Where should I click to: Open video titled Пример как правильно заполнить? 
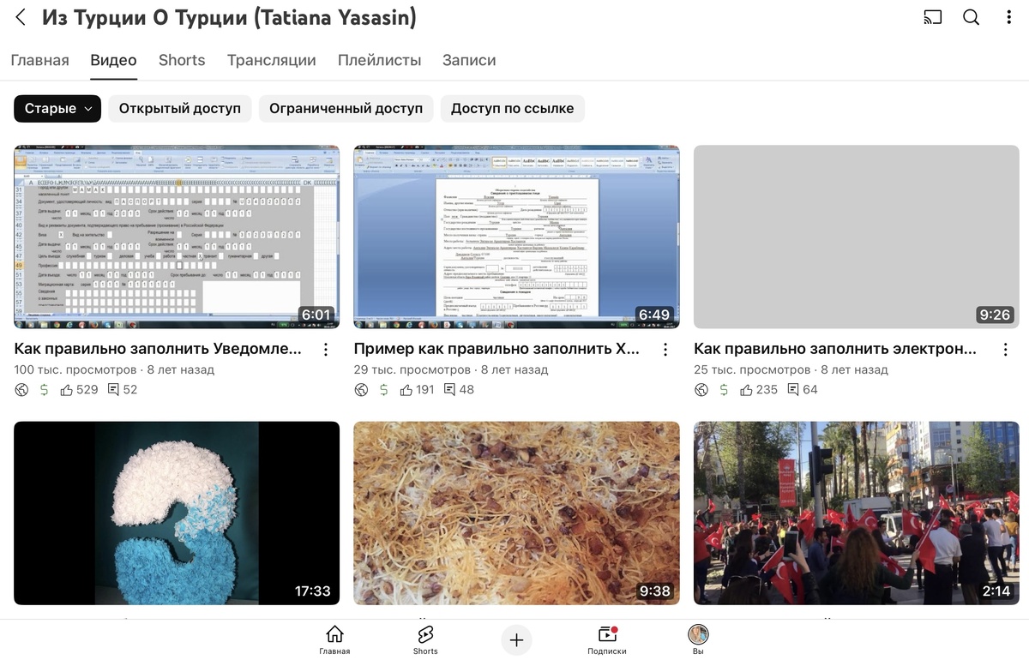(496, 349)
